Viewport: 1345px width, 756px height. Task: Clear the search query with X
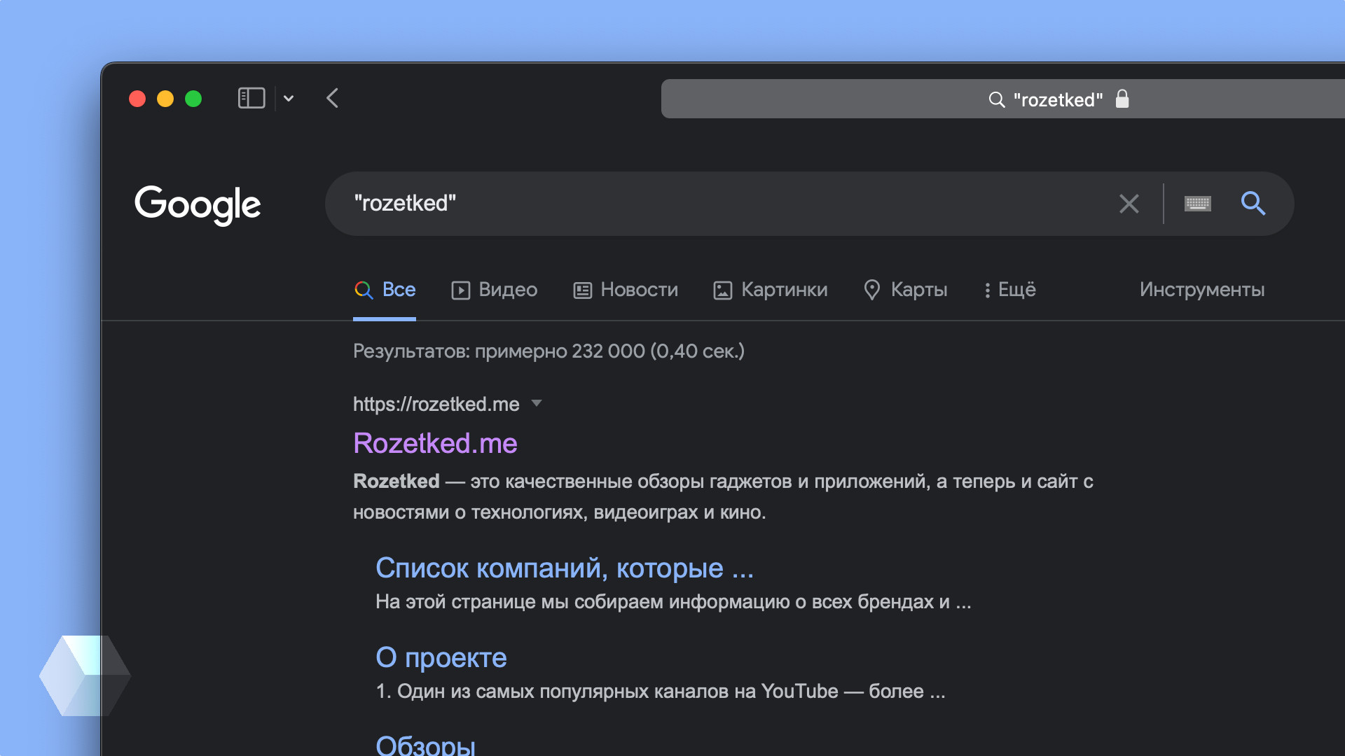point(1129,204)
